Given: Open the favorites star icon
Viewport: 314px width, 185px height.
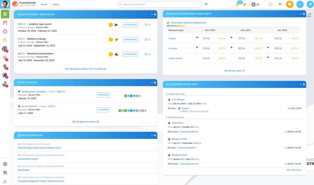Looking at the screenshot, I should coord(244,4).
